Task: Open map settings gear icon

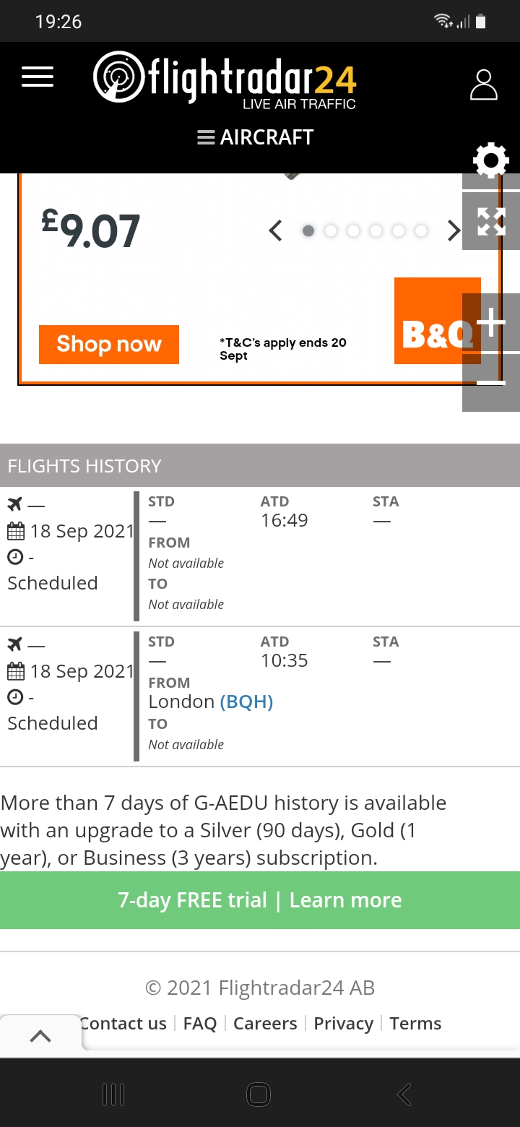Action: coord(491,160)
